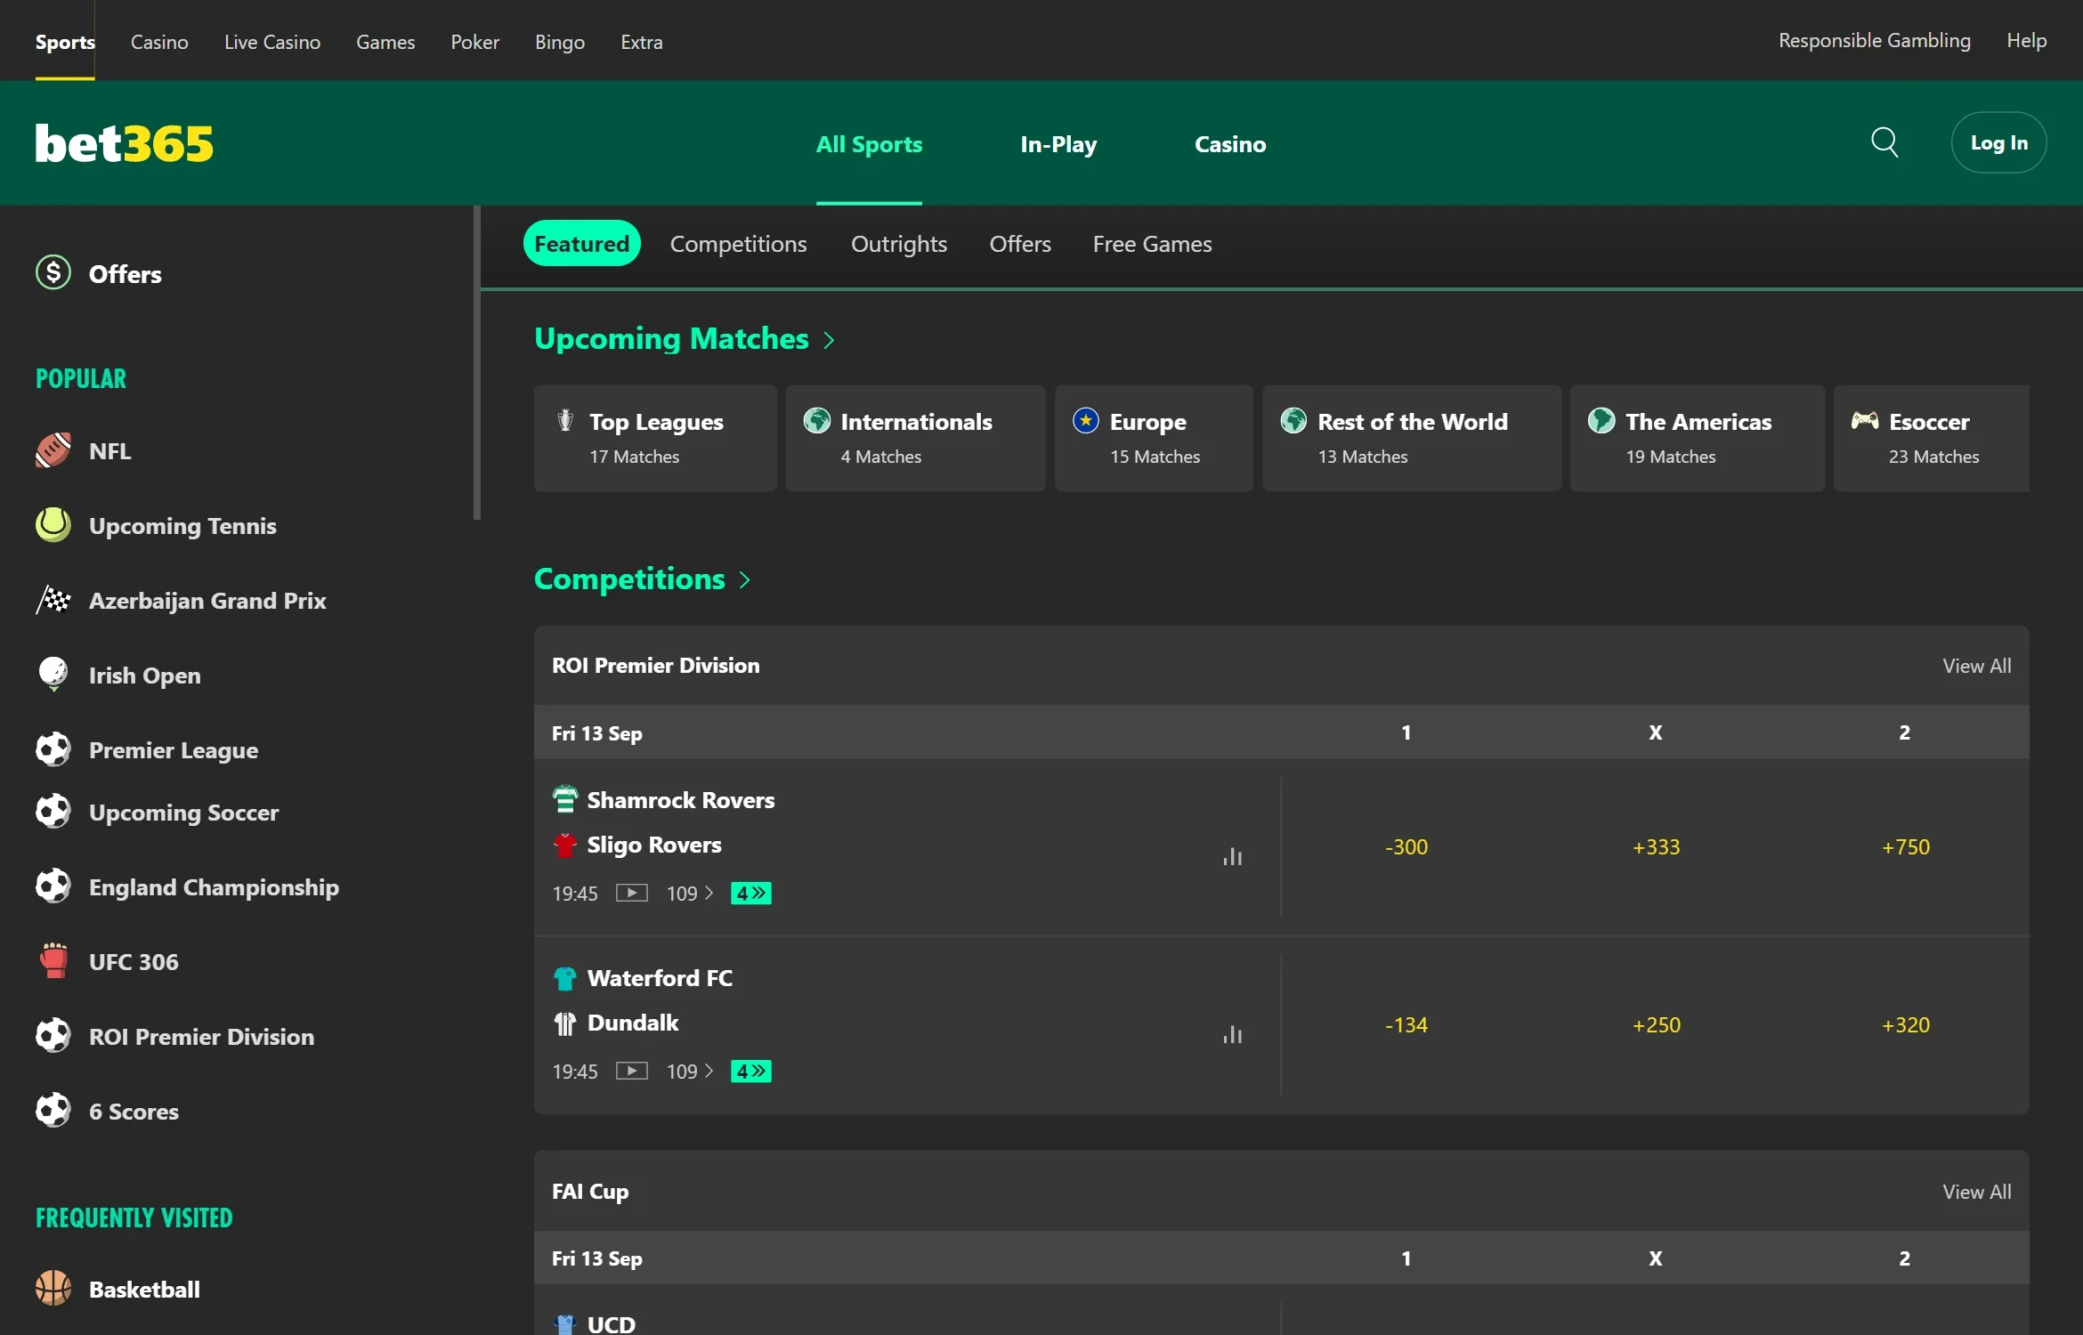Bet on Dundalk at +320
The width and height of the screenshot is (2083, 1335).
click(1905, 1025)
